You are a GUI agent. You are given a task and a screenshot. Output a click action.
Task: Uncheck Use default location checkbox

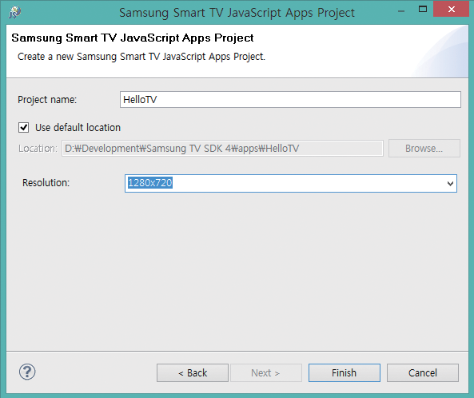tap(23, 128)
